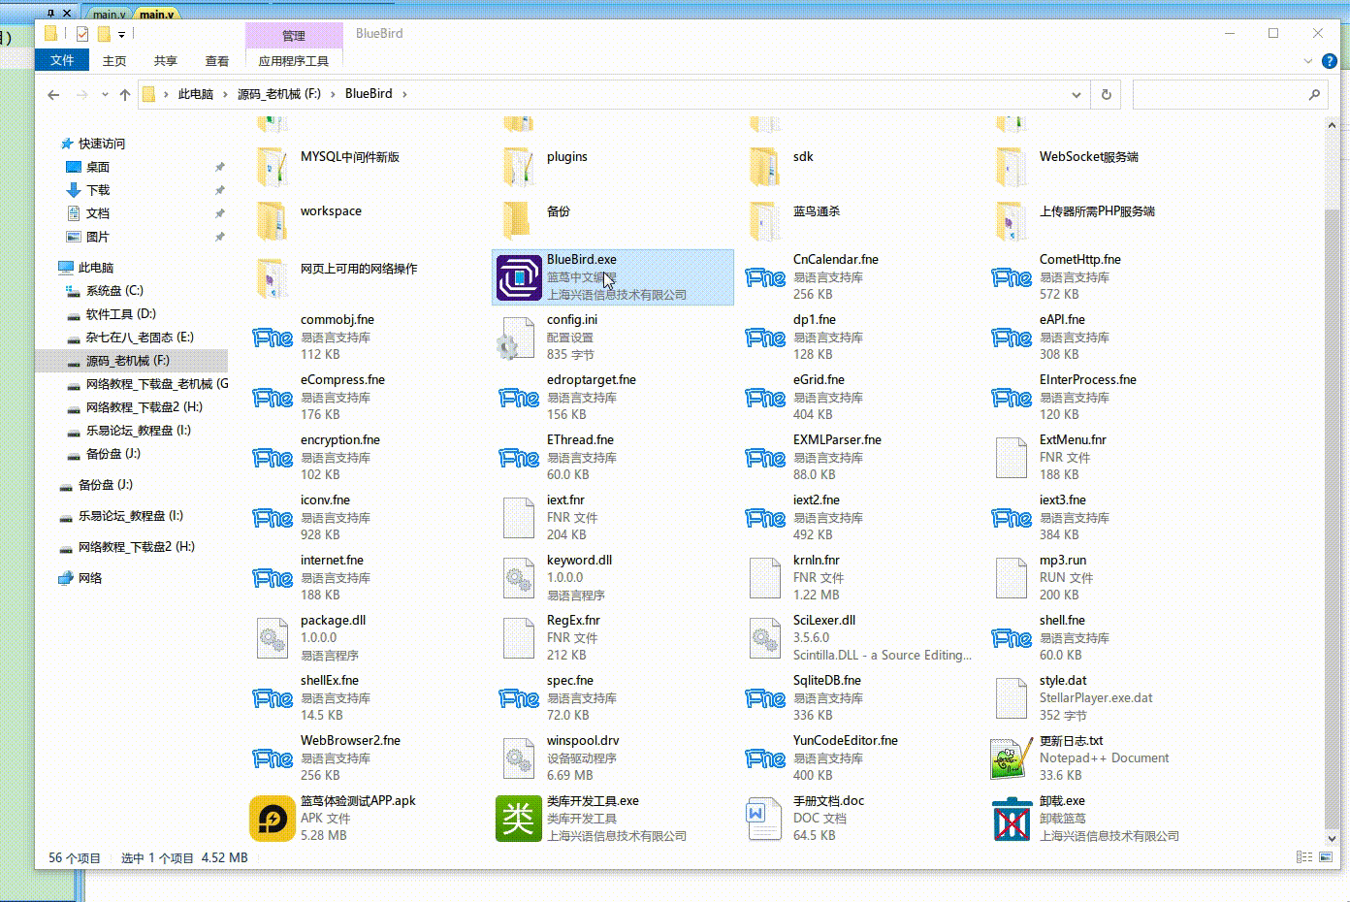Screen dimensions: 1350x902
Task: Click the 手册文档.doc Word icon
Action: [x=765, y=820]
